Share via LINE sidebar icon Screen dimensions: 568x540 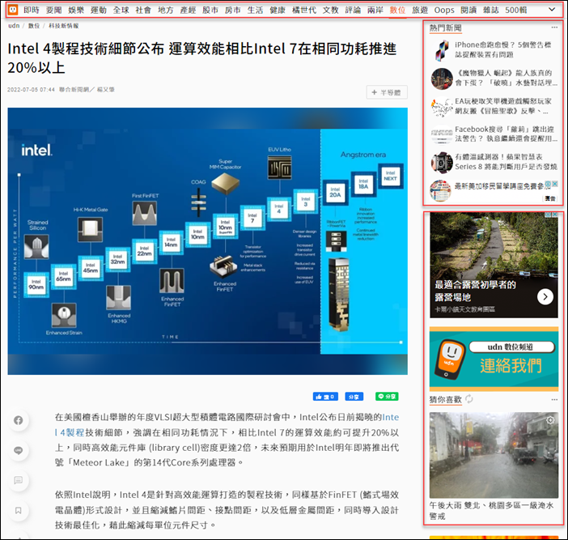[x=18, y=450]
